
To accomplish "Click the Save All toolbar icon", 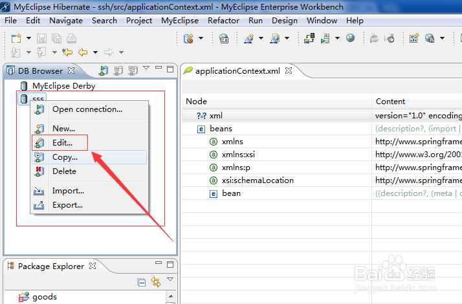I will [56, 38].
